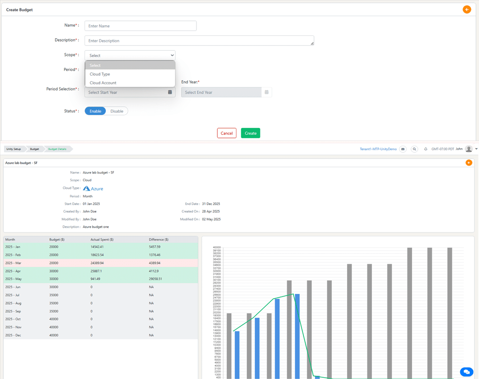Click the End Year calendar icon
This screenshot has width=479, height=379.
[x=267, y=92]
